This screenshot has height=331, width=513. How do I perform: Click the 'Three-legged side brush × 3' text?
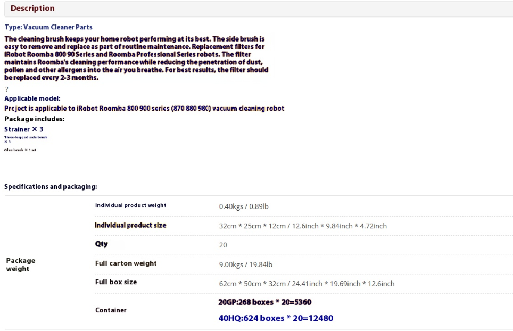[x=26, y=139]
